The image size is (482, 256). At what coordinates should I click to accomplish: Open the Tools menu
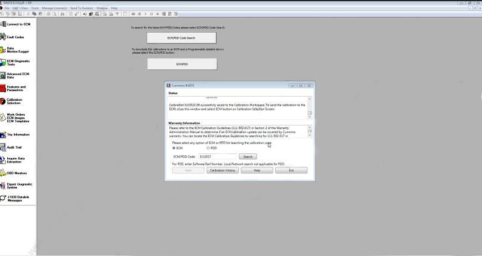34,8
